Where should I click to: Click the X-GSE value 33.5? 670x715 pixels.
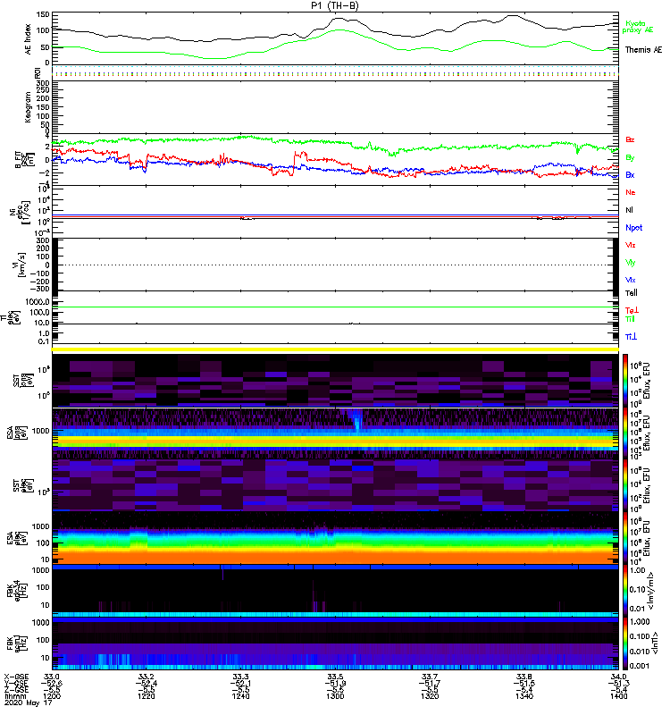coord(335,677)
